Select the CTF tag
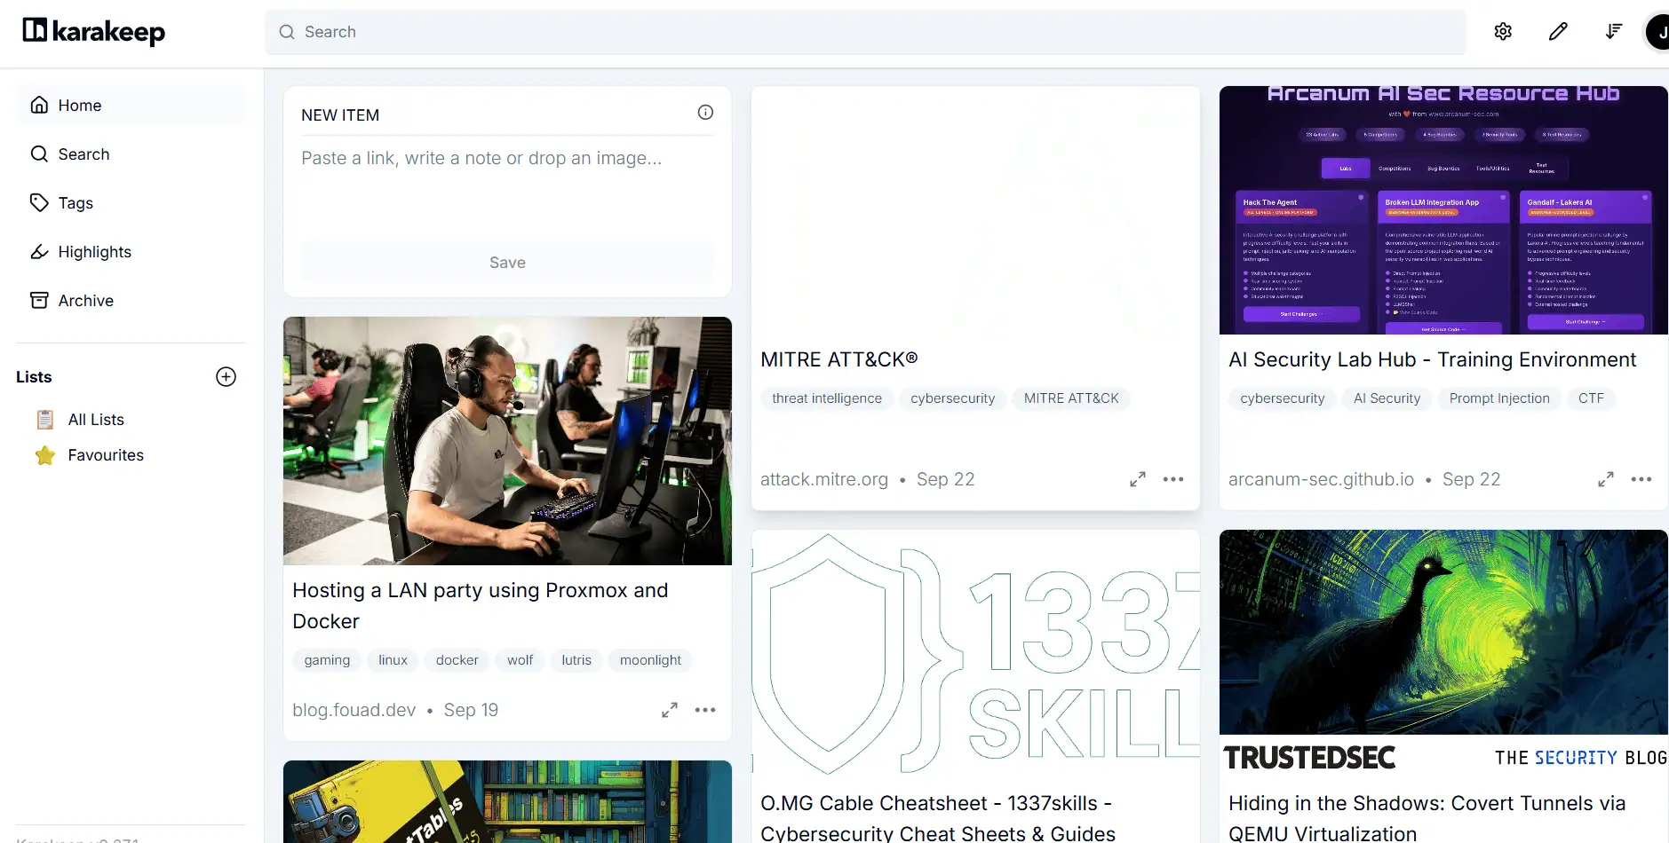1669x843 pixels. click(x=1591, y=398)
